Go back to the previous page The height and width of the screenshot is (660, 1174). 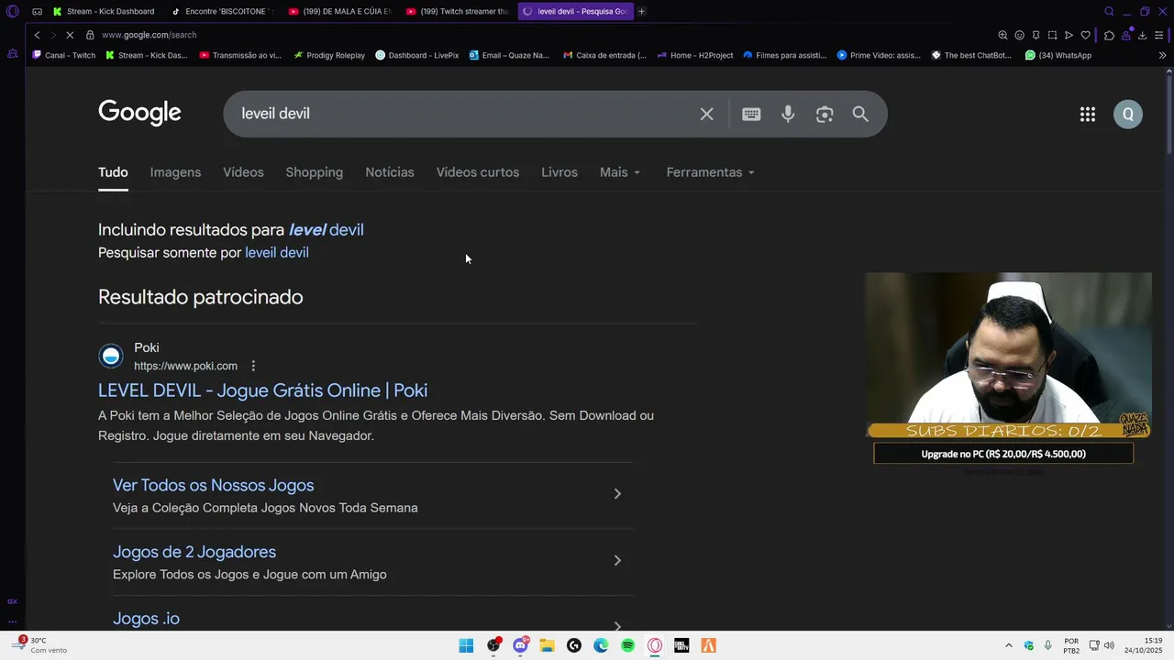(x=37, y=35)
